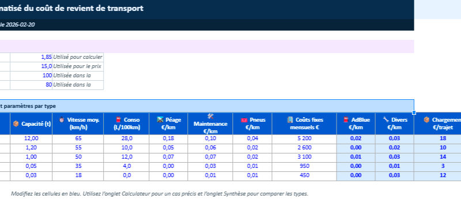Image resolution: width=461 pixels, height=210 pixels.
Task: Select the Chargement cell 18
Action: click(x=437, y=138)
